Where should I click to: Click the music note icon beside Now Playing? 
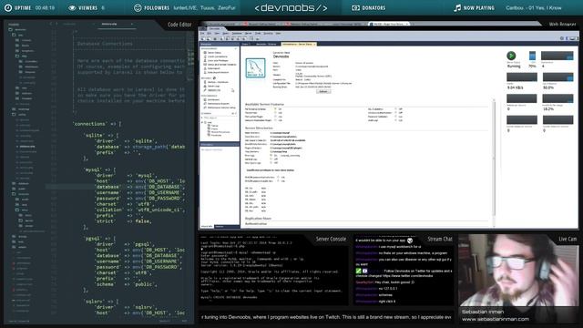tap(457, 8)
